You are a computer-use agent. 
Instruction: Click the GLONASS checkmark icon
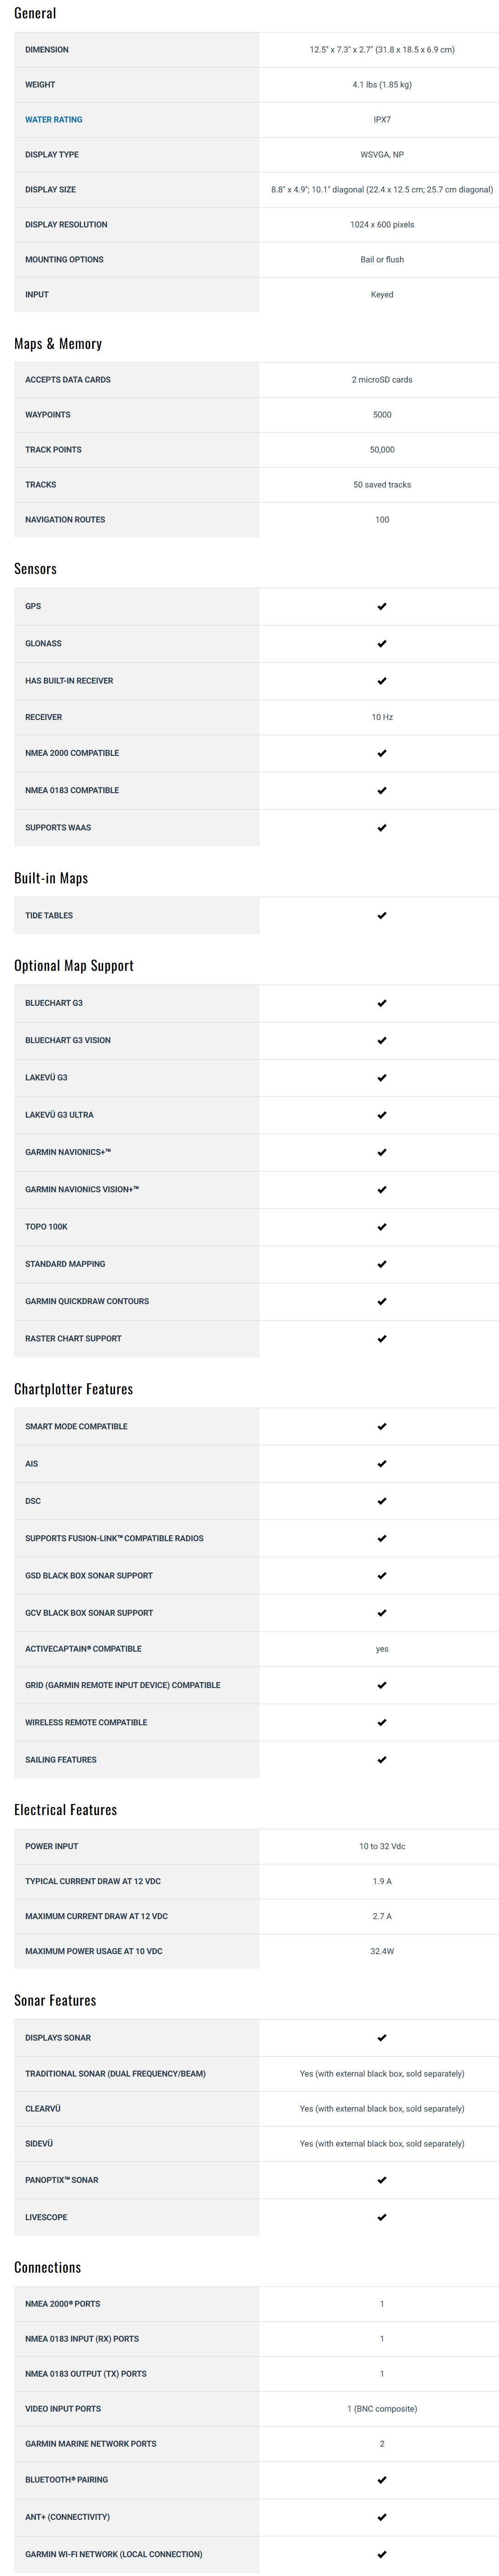(x=382, y=644)
